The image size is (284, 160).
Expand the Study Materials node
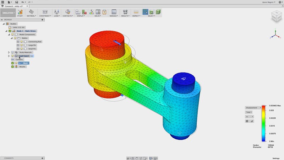[9, 52]
